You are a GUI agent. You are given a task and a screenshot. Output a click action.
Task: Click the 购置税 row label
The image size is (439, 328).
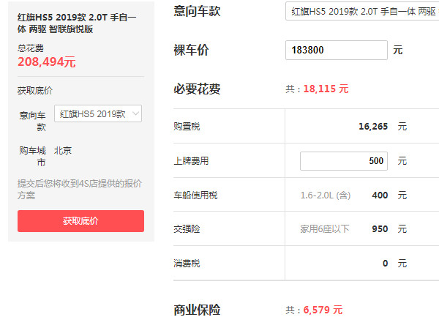[187, 127]
